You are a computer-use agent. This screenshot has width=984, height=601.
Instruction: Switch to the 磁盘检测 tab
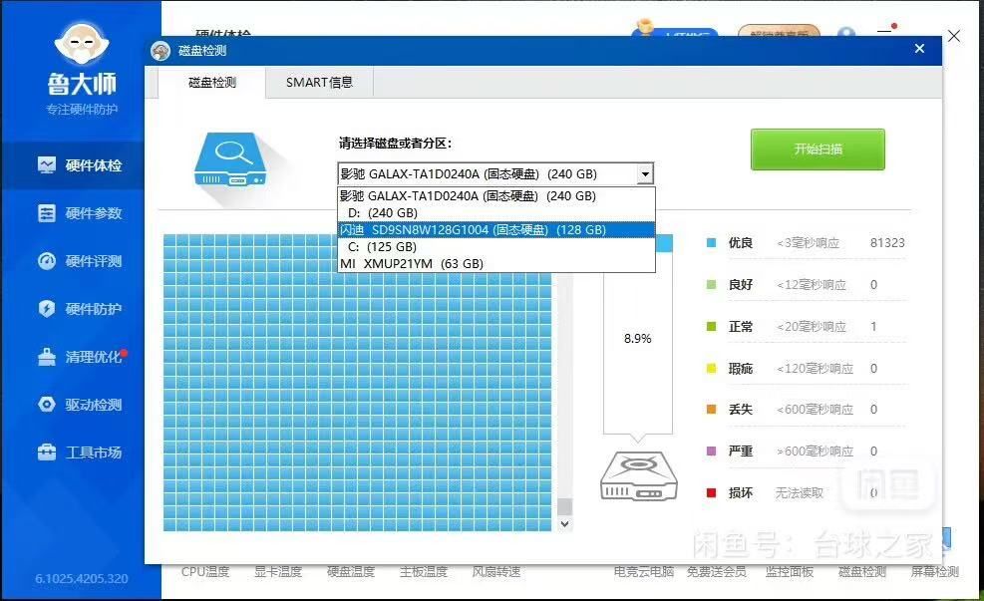[212, 83]
